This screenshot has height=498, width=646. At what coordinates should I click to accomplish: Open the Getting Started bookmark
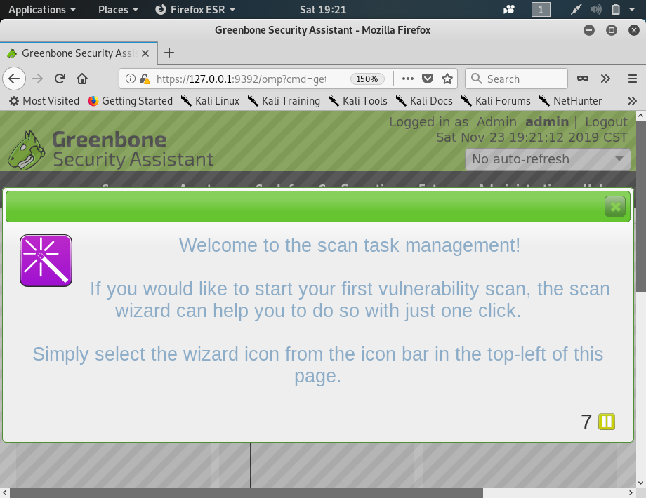130,101
